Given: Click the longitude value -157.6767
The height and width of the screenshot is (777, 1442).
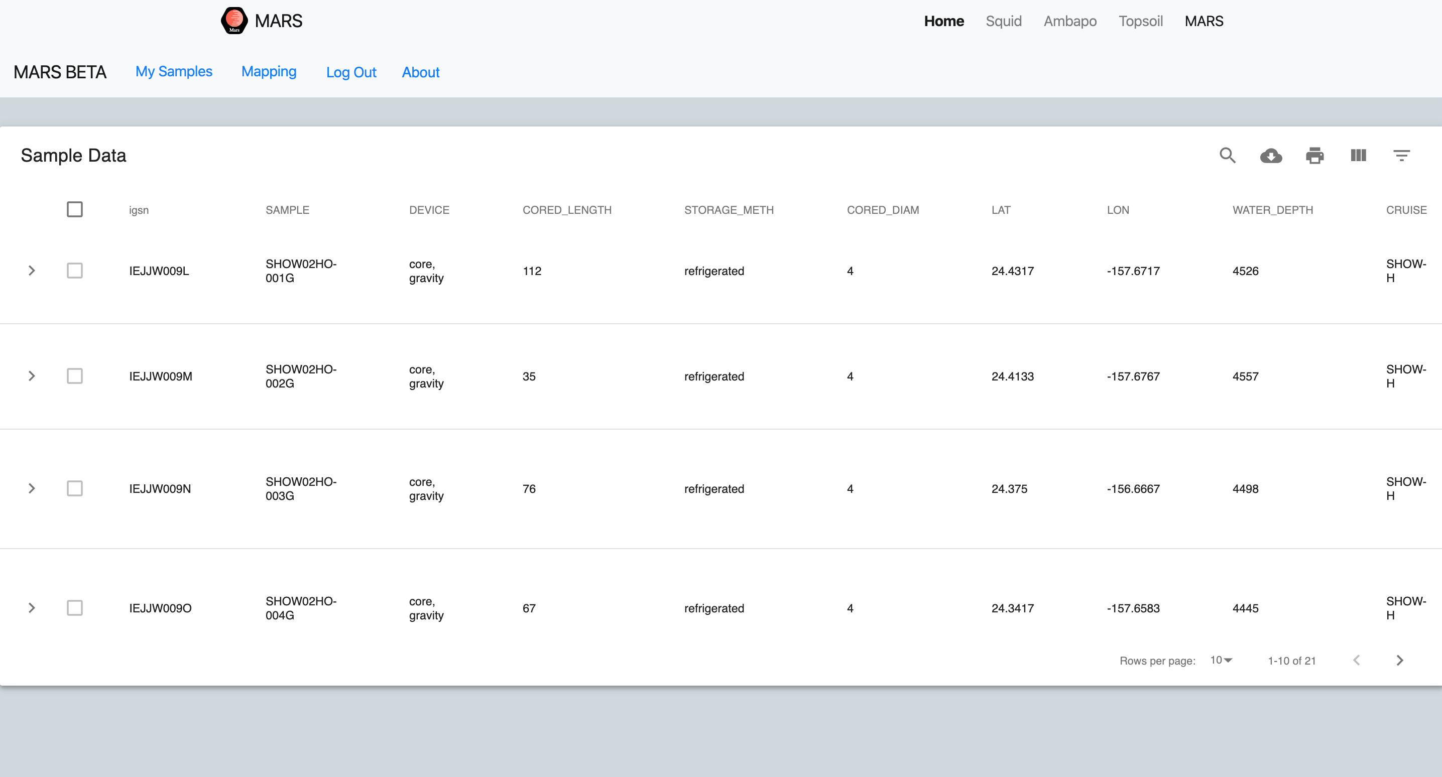Looking at the screenshot, I should pos(1133,376).
